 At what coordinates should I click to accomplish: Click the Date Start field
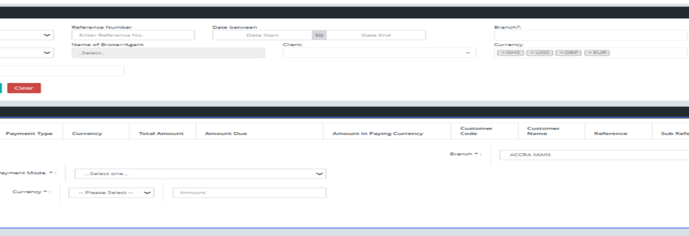click(x=262, y=35)
